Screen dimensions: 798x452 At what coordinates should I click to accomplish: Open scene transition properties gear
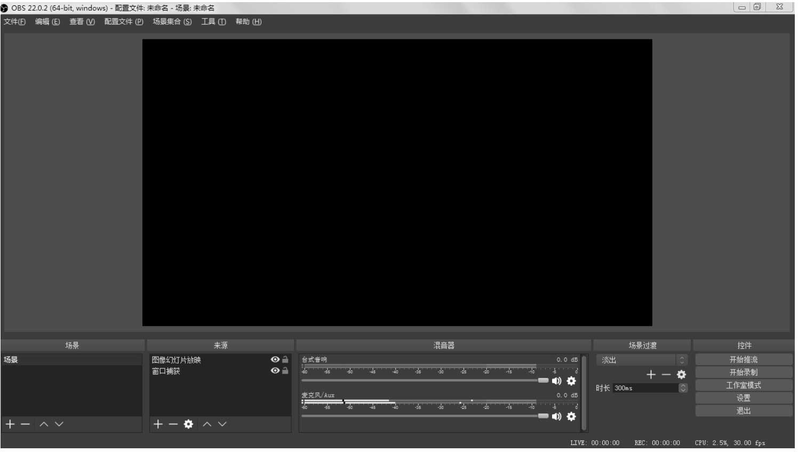[x=681, y=375]
